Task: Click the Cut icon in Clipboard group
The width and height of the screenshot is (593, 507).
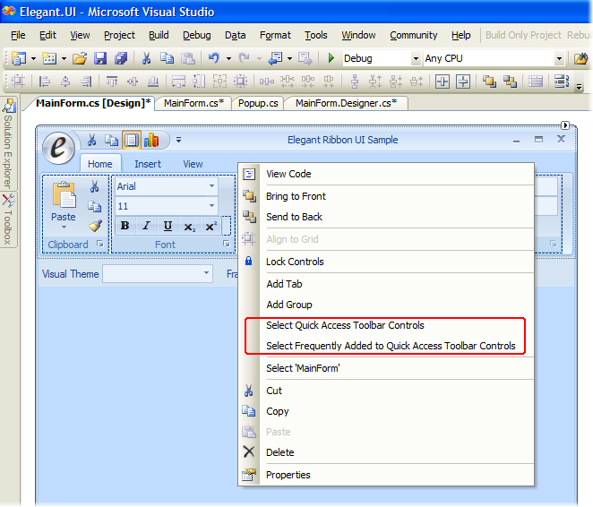Action: click(95, 186)
